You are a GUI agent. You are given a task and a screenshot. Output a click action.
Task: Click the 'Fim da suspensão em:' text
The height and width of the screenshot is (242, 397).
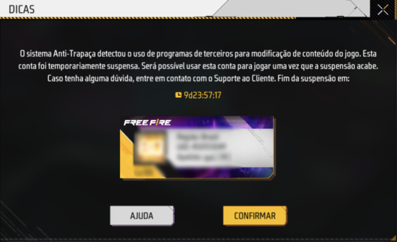pos(313,78)
